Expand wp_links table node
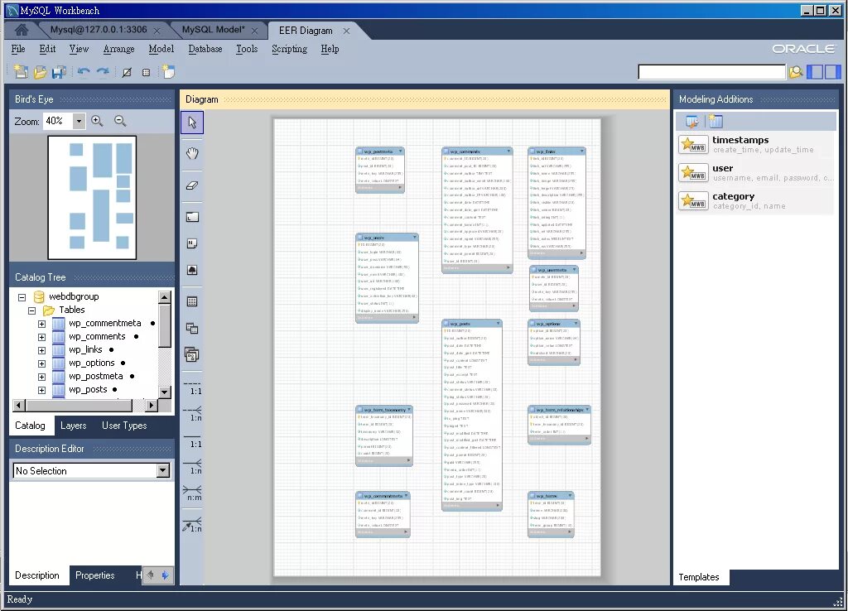This screenshot has height=611, width=848. [41, 350]
